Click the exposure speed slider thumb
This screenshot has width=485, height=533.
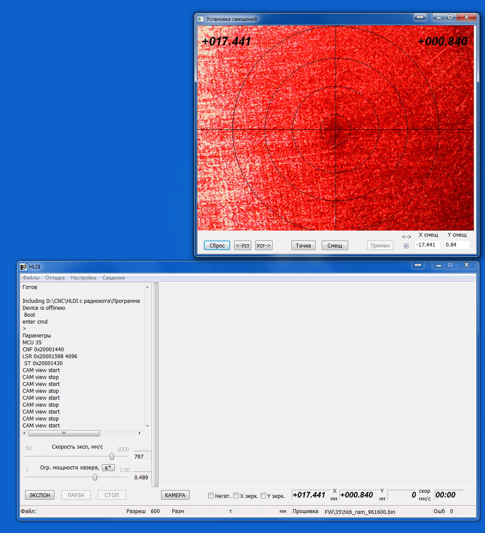pyautogui.click(x=111, y=456)
